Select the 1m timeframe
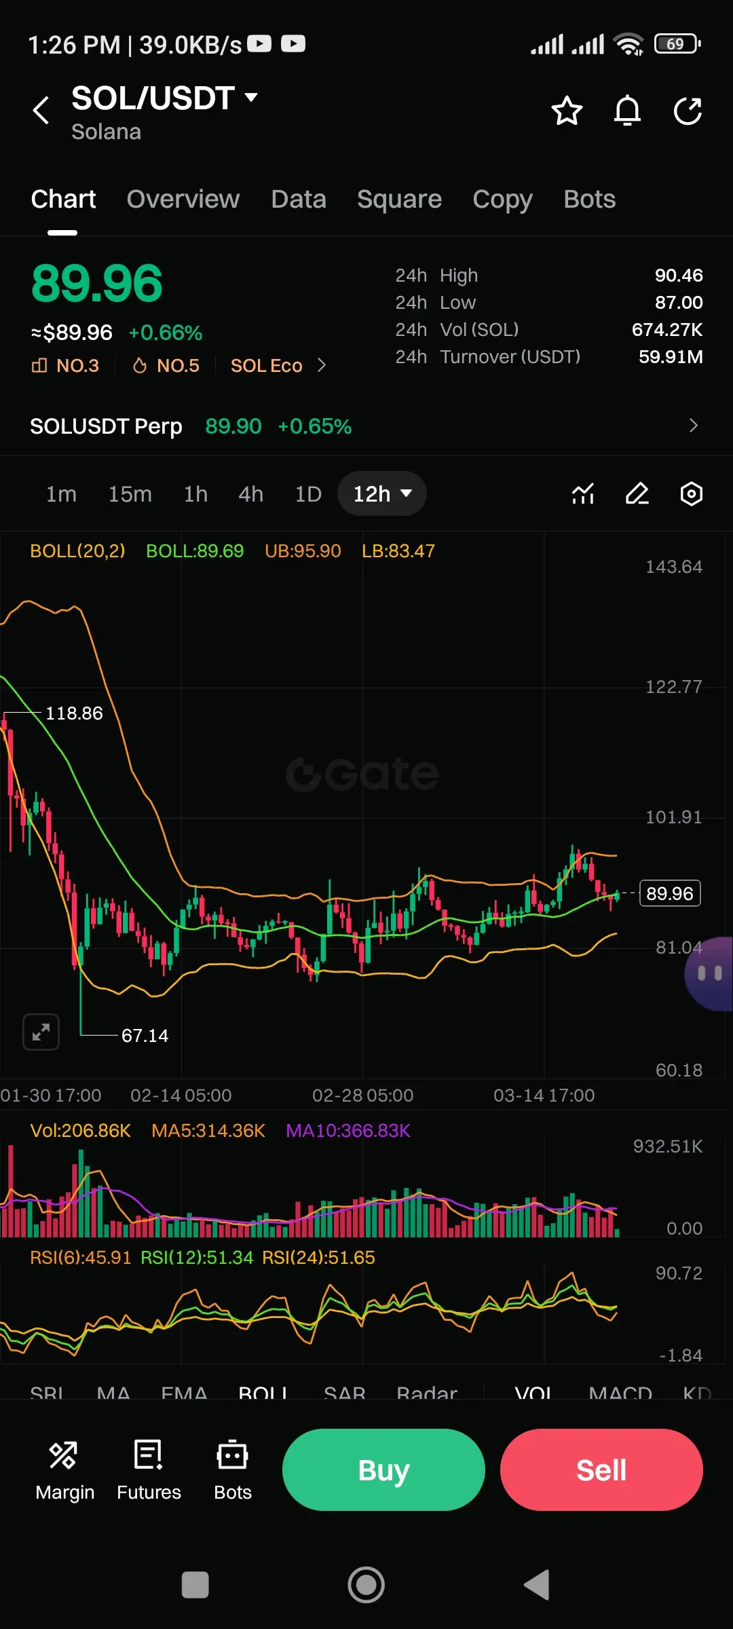This screenshot has width=733, height=1629. coord(61,493)
